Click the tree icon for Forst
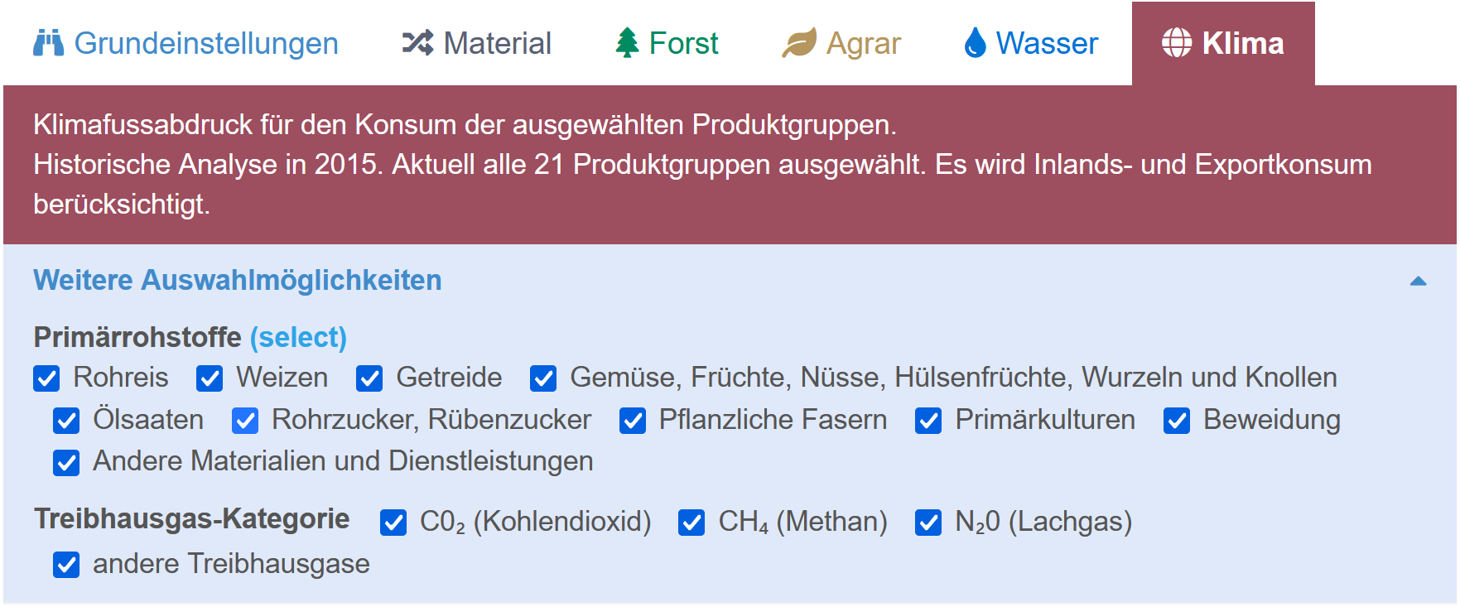 [x=628, y=43]
